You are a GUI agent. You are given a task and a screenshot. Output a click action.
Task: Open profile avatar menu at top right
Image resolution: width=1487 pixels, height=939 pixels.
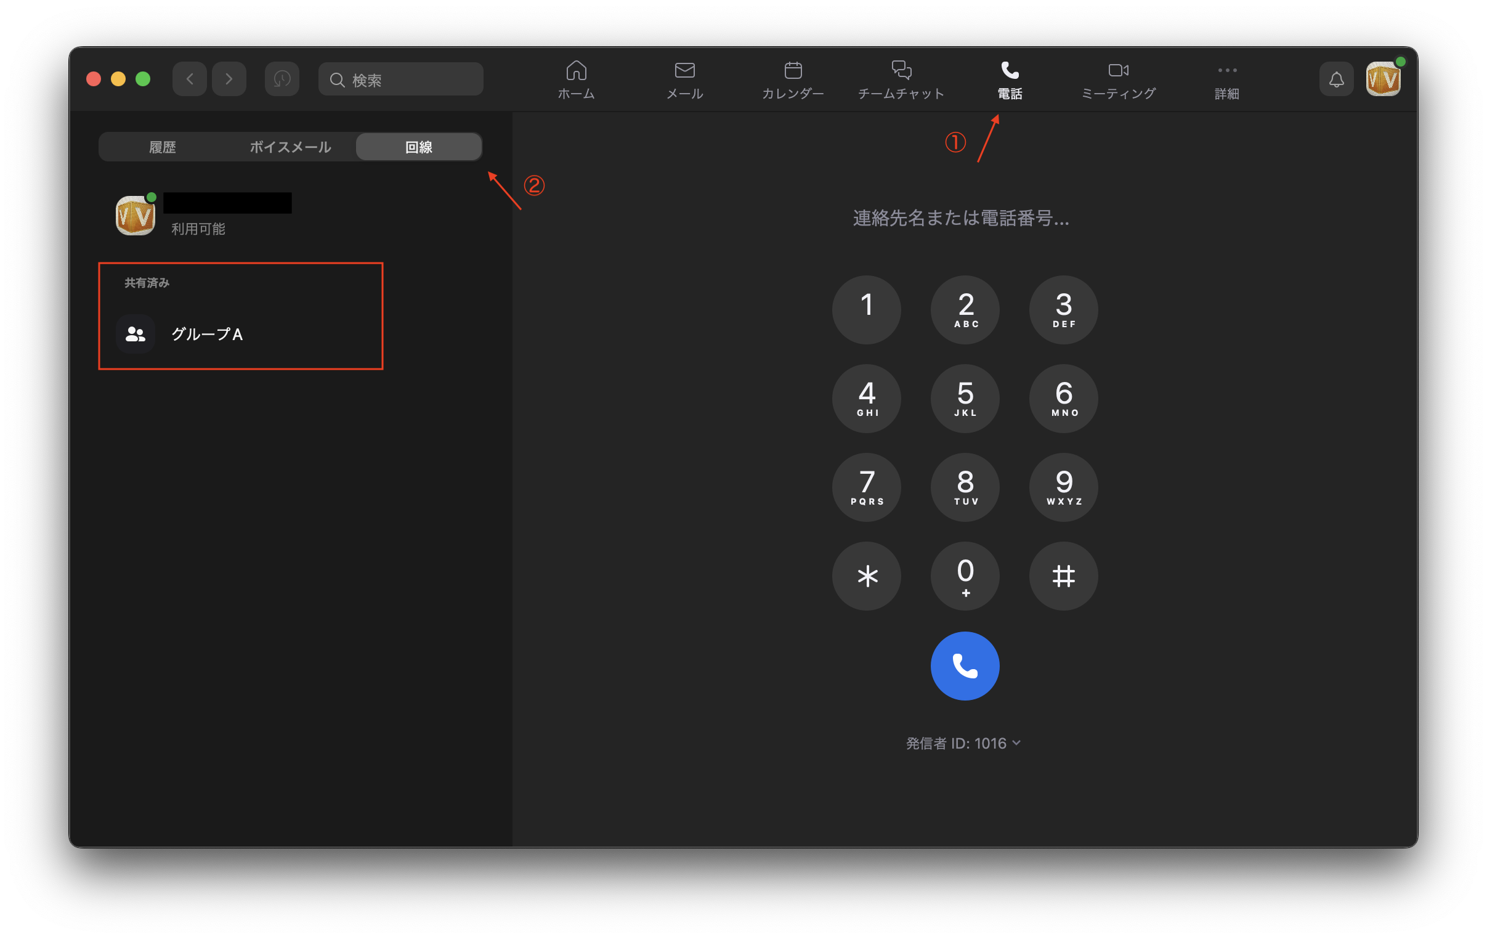pos(1382,79)
